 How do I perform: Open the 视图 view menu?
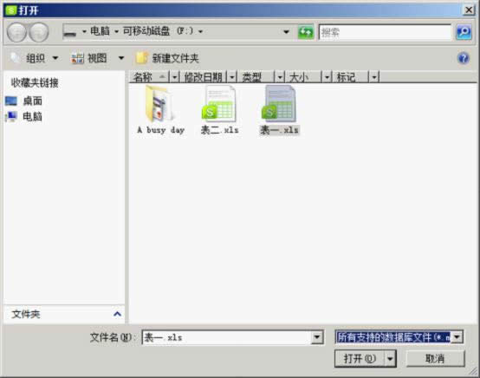[97, 58]
